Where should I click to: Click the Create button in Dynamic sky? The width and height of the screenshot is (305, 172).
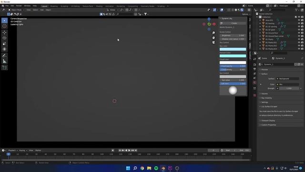(x=233, y=23)
